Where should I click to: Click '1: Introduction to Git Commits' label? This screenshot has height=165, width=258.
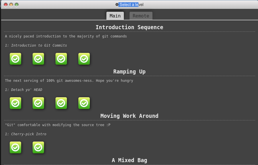point(36,45)
